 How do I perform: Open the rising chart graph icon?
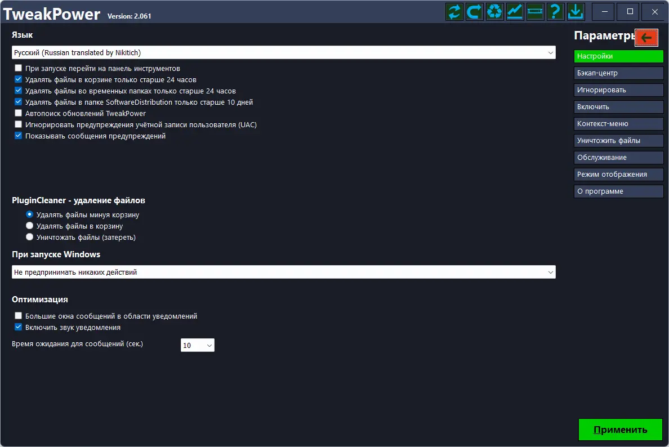[515, 11]
